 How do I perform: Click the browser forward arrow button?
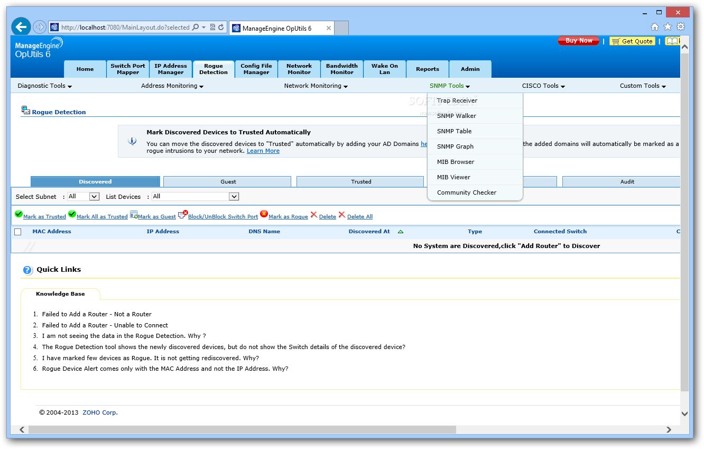(40, 27)
